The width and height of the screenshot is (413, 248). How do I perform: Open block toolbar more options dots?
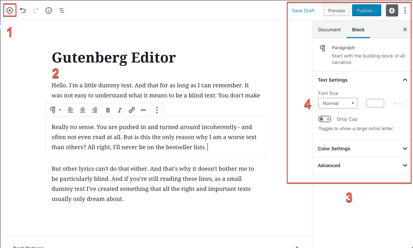pos(157,110)
